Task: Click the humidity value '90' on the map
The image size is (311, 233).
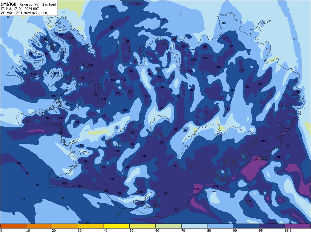Action: click(224, 23)
